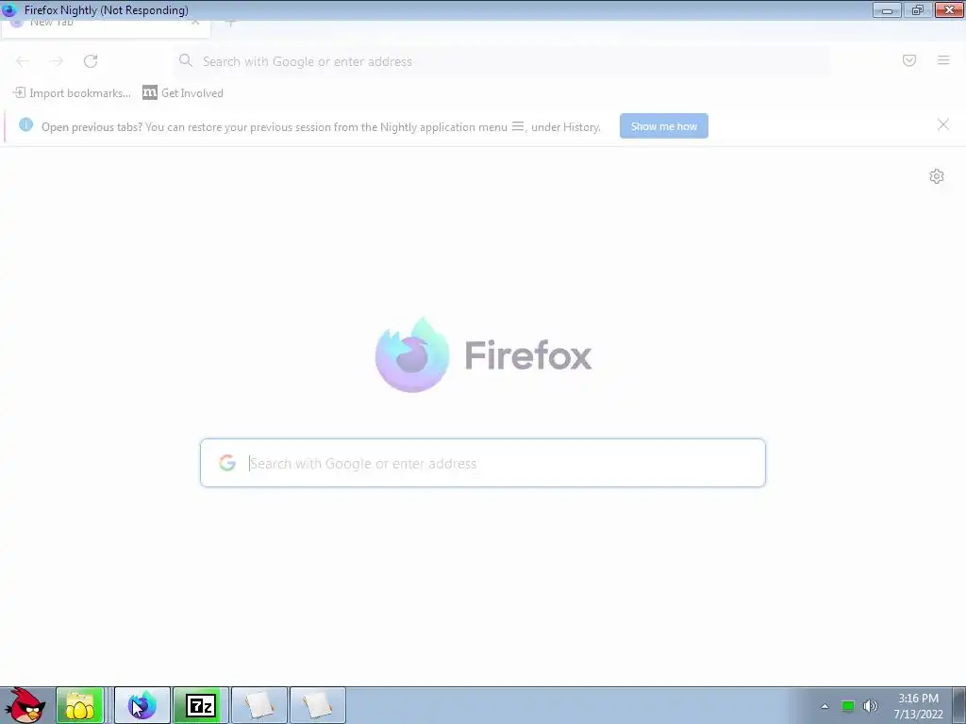Click the center Google search box
966x724 pixels.
482,463
